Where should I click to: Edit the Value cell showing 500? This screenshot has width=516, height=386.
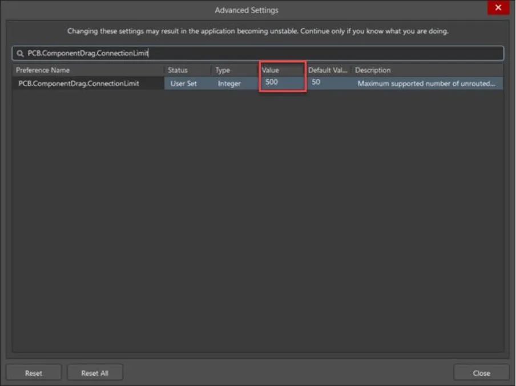(x=281, y=83)
